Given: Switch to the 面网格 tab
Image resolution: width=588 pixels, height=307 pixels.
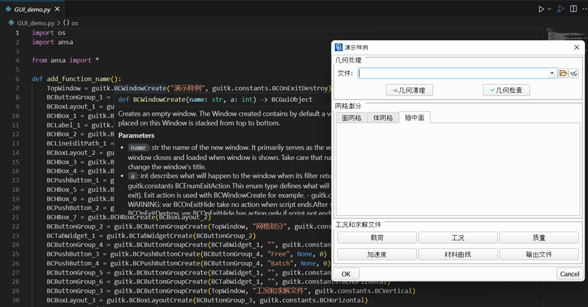Looking at the screenshot, I should point(352,118).
